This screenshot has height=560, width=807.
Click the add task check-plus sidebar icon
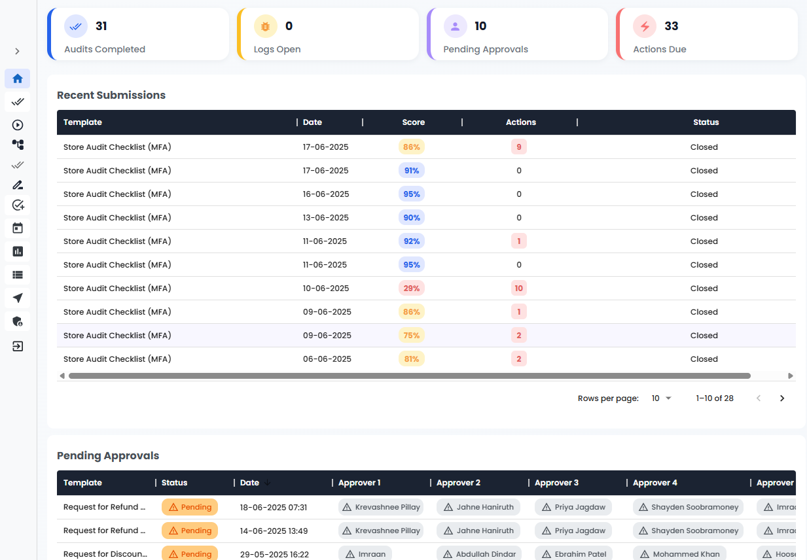coord(18,205)
